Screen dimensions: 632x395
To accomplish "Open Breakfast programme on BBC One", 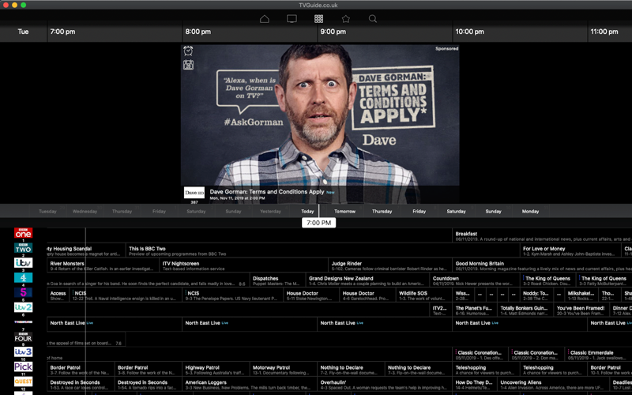I will [x=542, y=235].
